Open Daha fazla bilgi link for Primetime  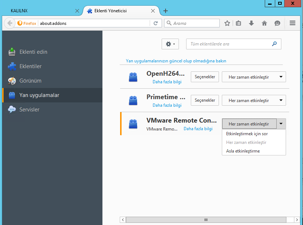[x=167, y=105]
